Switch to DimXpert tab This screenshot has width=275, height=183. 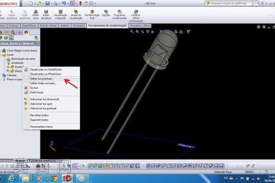click(x=79, y=26)
